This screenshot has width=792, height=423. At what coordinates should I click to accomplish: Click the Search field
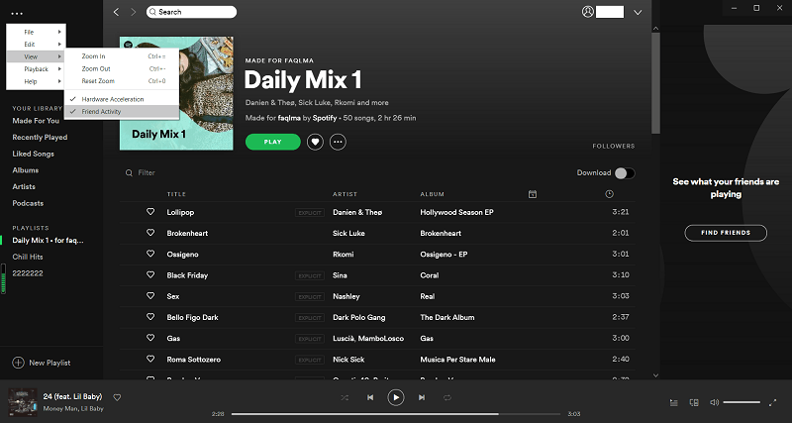[x=191, y=12]
